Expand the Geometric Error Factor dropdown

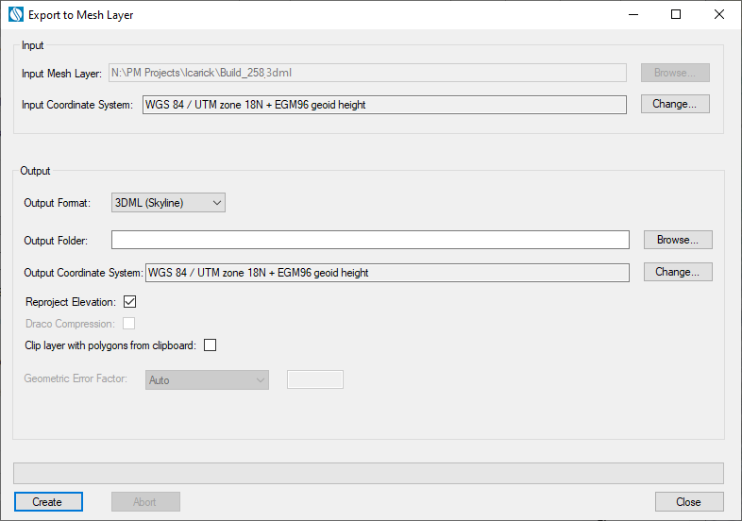pyautogui.click(x=207, y=379)
